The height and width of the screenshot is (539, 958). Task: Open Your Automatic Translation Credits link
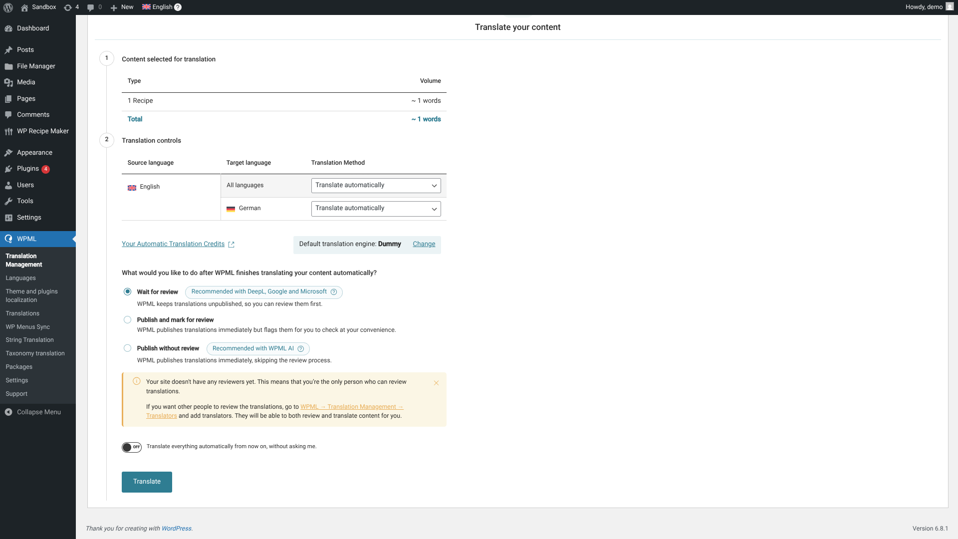pos(173,244)
